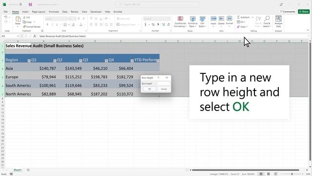Click the help question mark in Row Height dialog
This screenshot has height=176, width=312.
158,78
